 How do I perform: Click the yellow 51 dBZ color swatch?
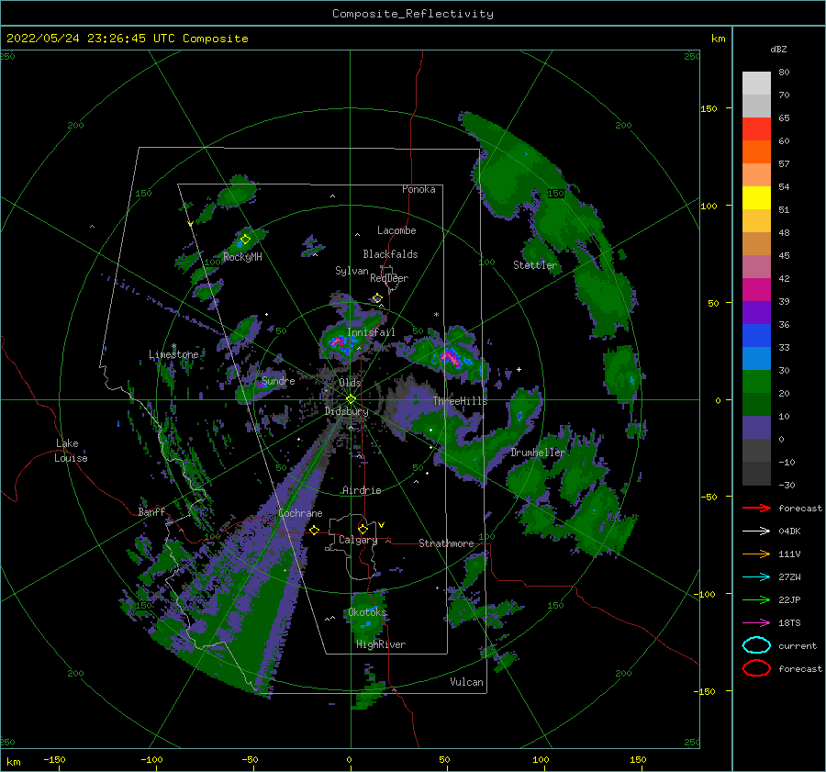pyautogui.click(x=756, y=198)
